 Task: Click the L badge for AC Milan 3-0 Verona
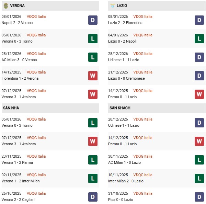pos(93,57)
